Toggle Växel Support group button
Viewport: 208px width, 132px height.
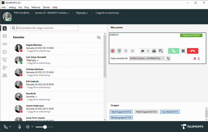click(x=121, y=112)
